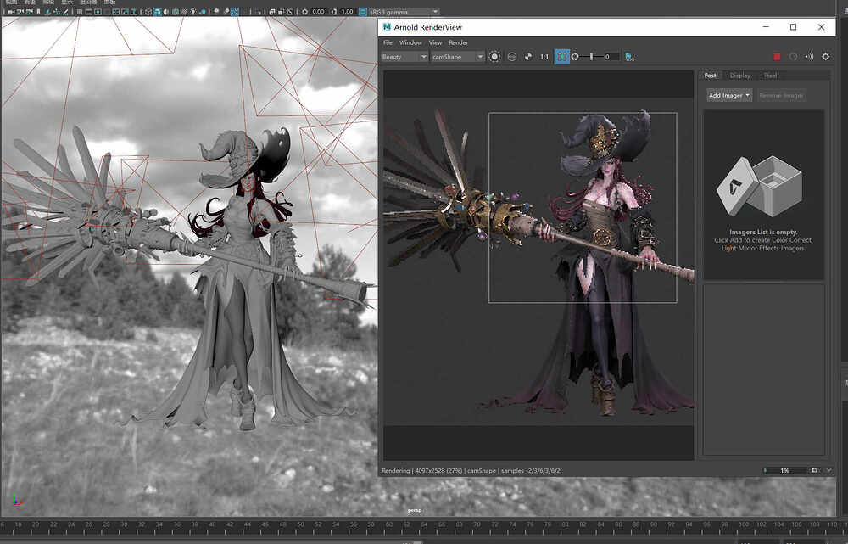Expand the chevron at RenderView status bar end
Image resolution: width=848 pixels, height=544 pixels.
pyautogui.click(x=829, y=470)
